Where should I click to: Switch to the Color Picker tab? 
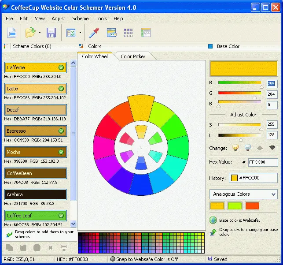[133, 56]
